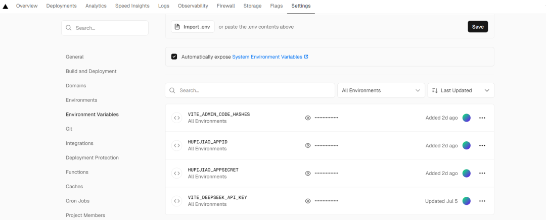Click the VITE_DEEPSEEK_API_KEY variable name

tap(217, 197)
